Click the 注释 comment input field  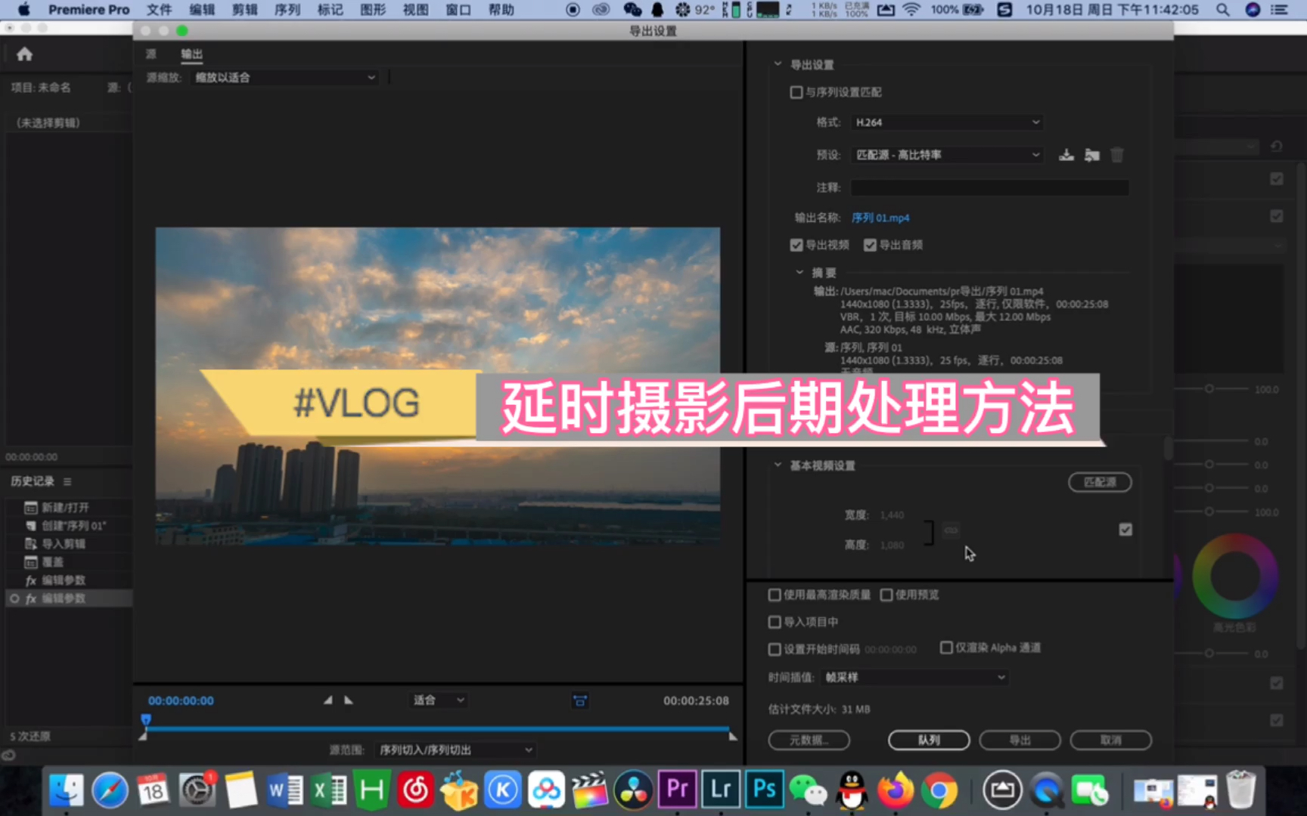click(x=989, y=187)
